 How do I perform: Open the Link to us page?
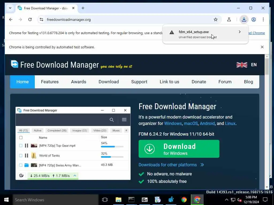(169, 82)
